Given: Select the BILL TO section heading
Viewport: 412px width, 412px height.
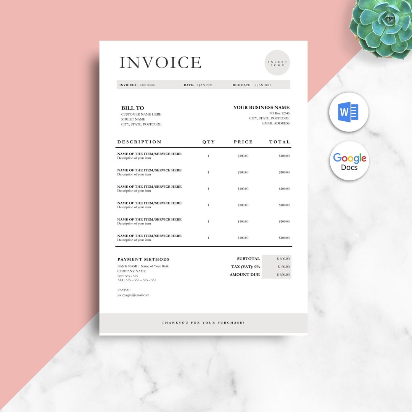Looking at the screenshot, I should 132,108.
